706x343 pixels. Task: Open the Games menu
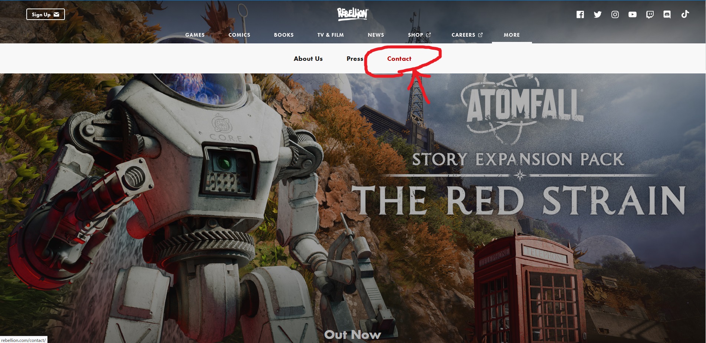click(195, 35)
